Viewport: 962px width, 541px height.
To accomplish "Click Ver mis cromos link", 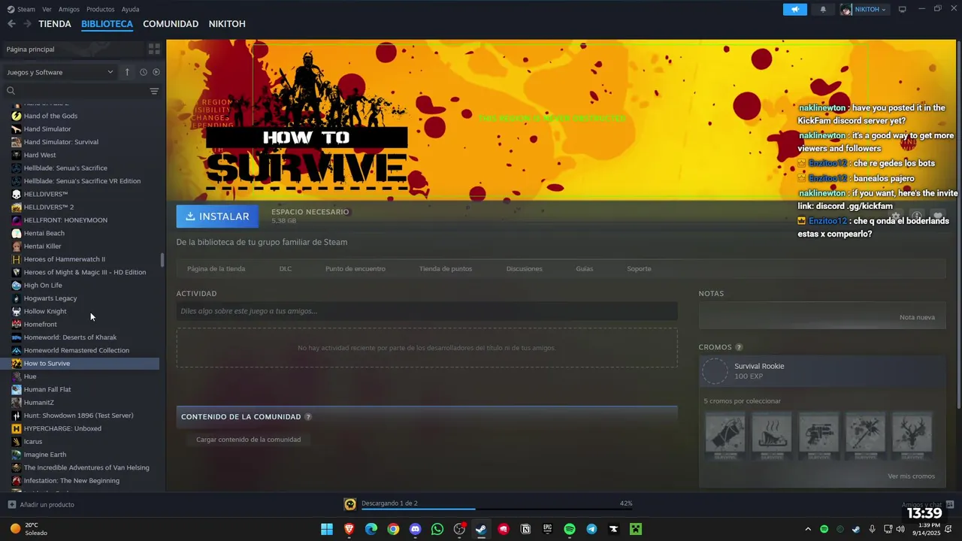I will click(911, 476).
